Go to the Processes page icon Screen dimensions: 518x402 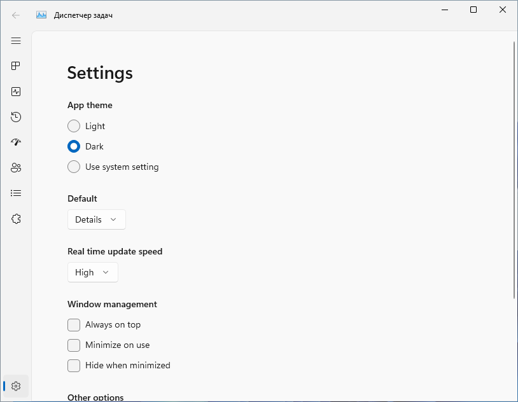click(16, 66)
